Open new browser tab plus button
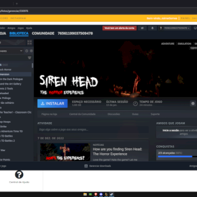The image size is (197, 197). tap(17, 3)
